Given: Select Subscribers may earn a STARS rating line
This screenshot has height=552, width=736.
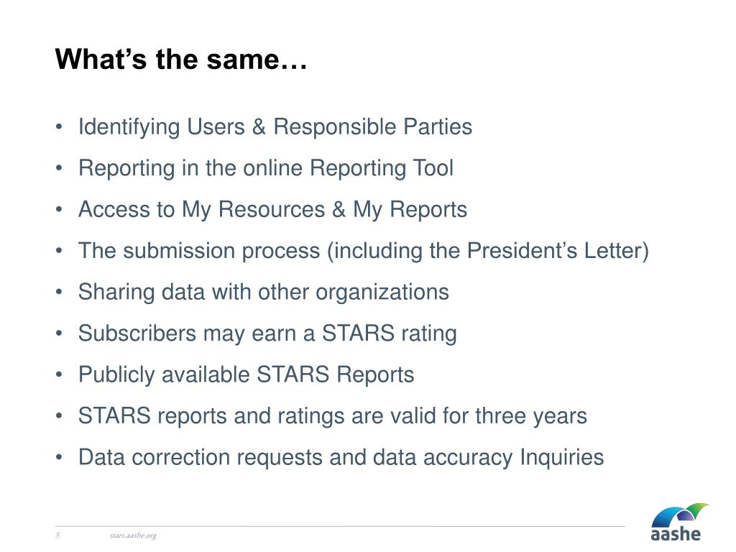Looking at the screenshot, I should (267, 333).
